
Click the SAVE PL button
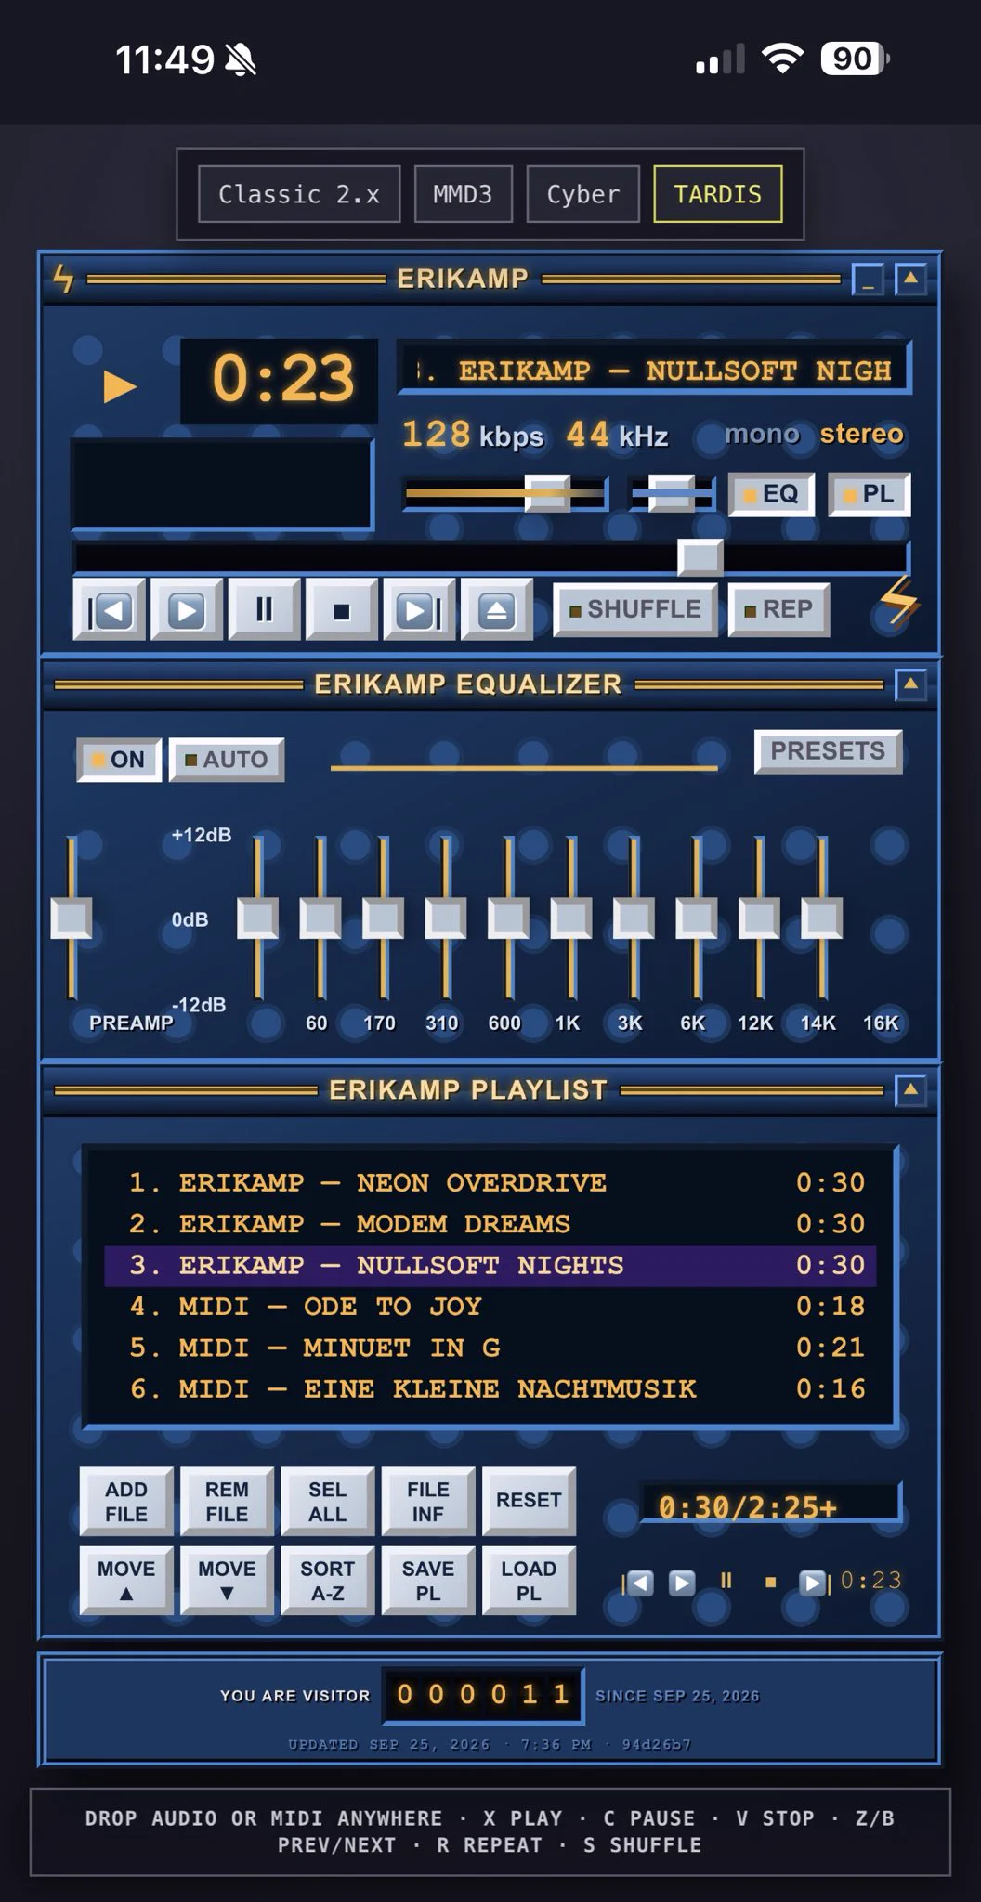[428, 1581]
